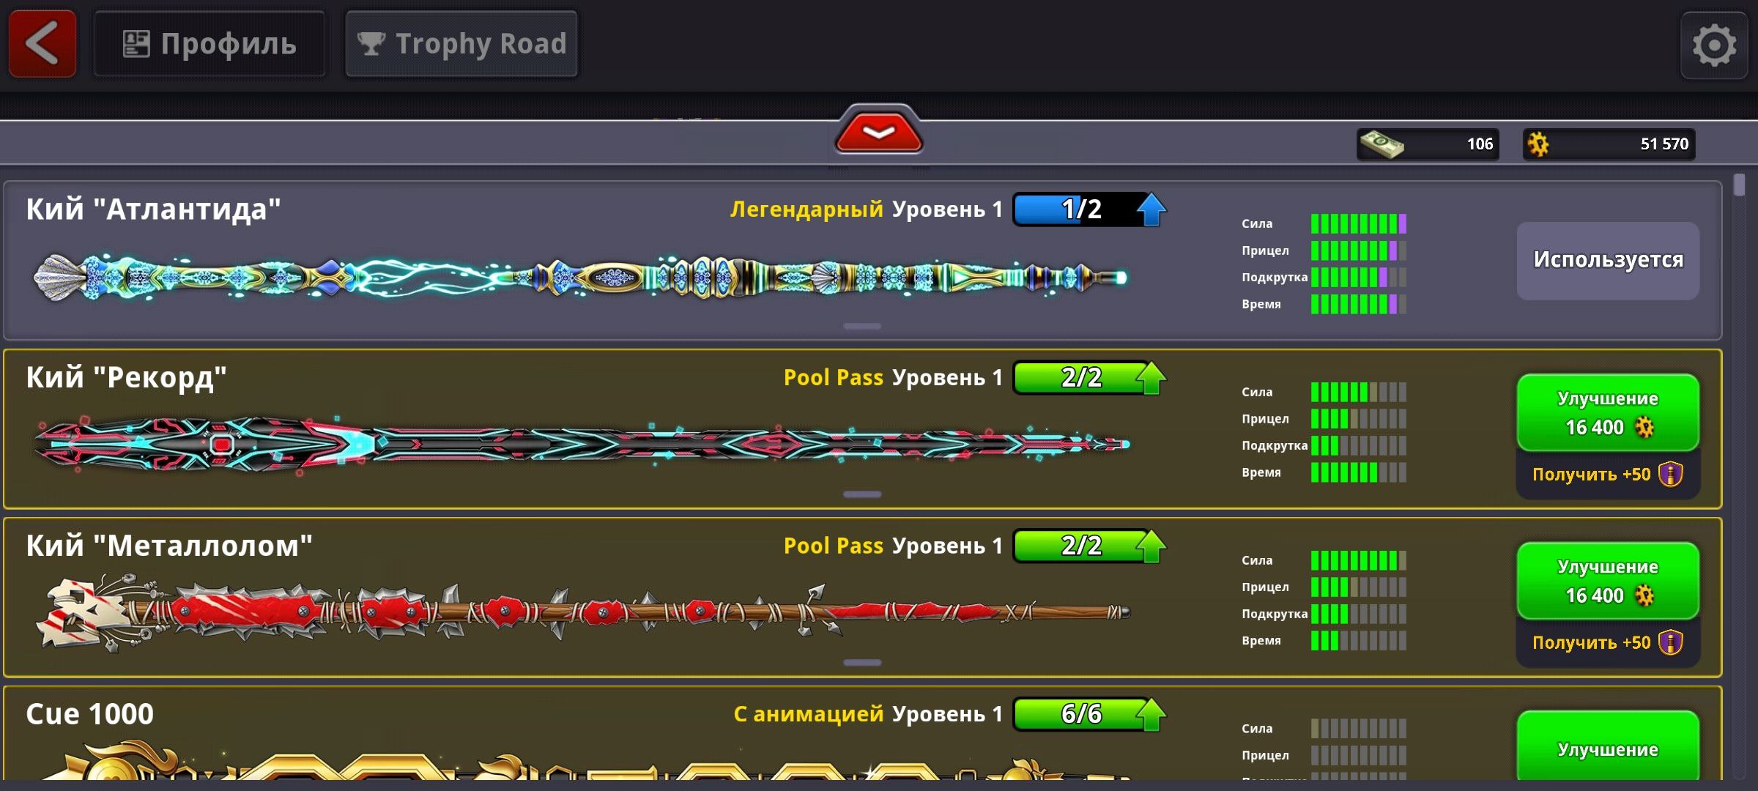
Task: Click Прицел stat bar of Атлантида cue
Action: coord(1359,250)
